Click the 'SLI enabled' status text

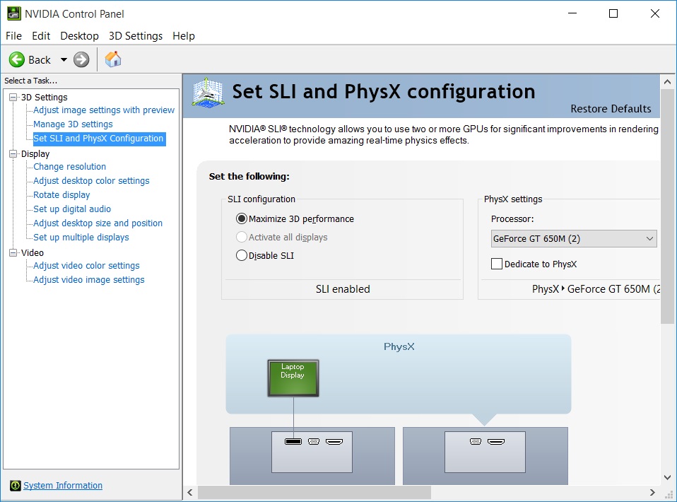pos(343,289)
